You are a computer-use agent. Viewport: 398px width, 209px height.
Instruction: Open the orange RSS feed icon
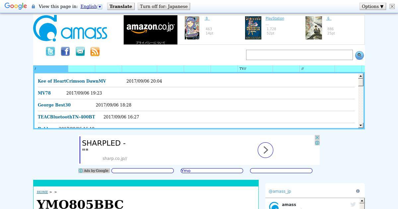[95, 51]
